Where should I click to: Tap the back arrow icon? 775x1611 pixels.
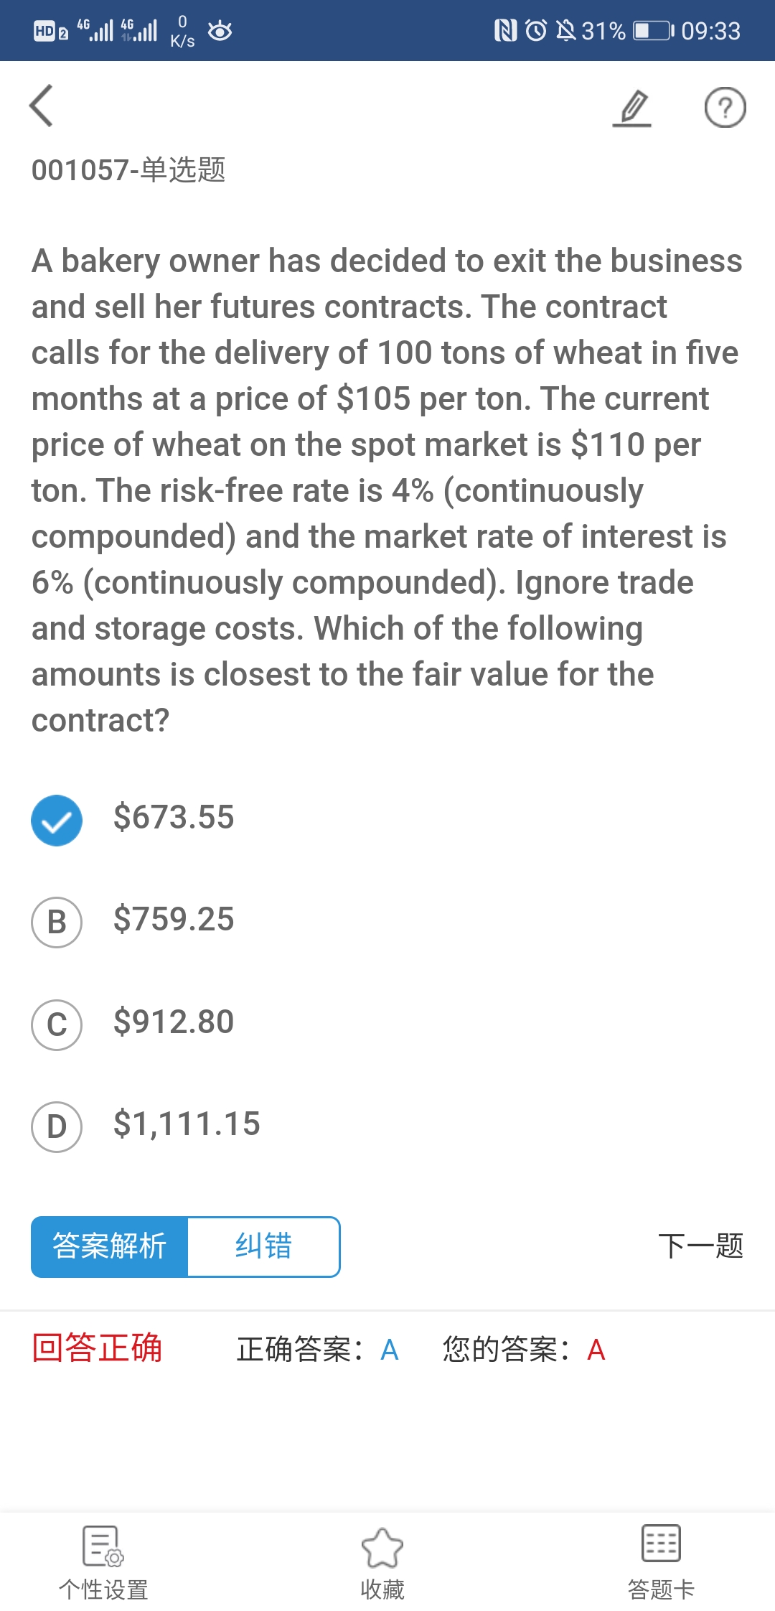(42, 106)
